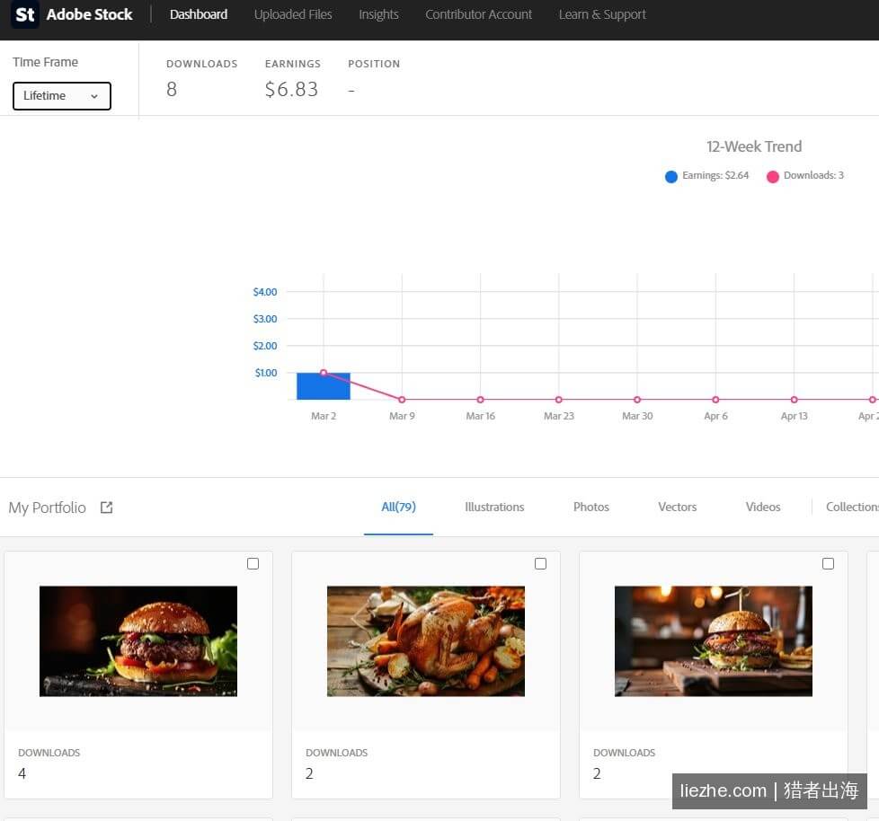Image resolution: width=879 pixels, height=821 pixels.
Task: Click the Adobe Stock St logo icon
Action: point(25,14)
